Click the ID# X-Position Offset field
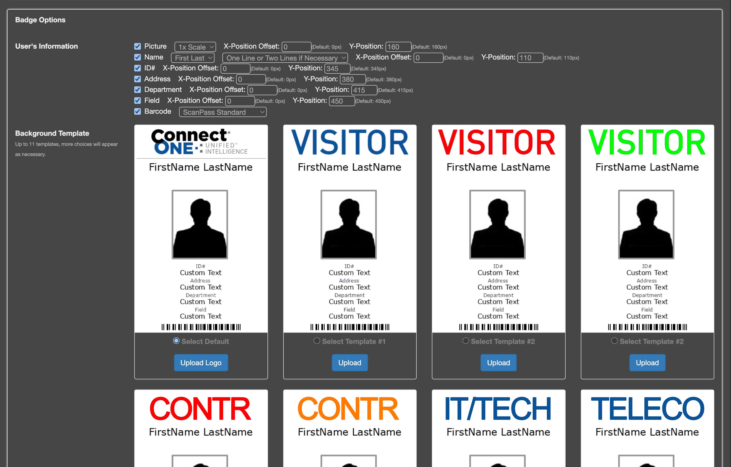731x467 pixels. [x=235, y=69]
